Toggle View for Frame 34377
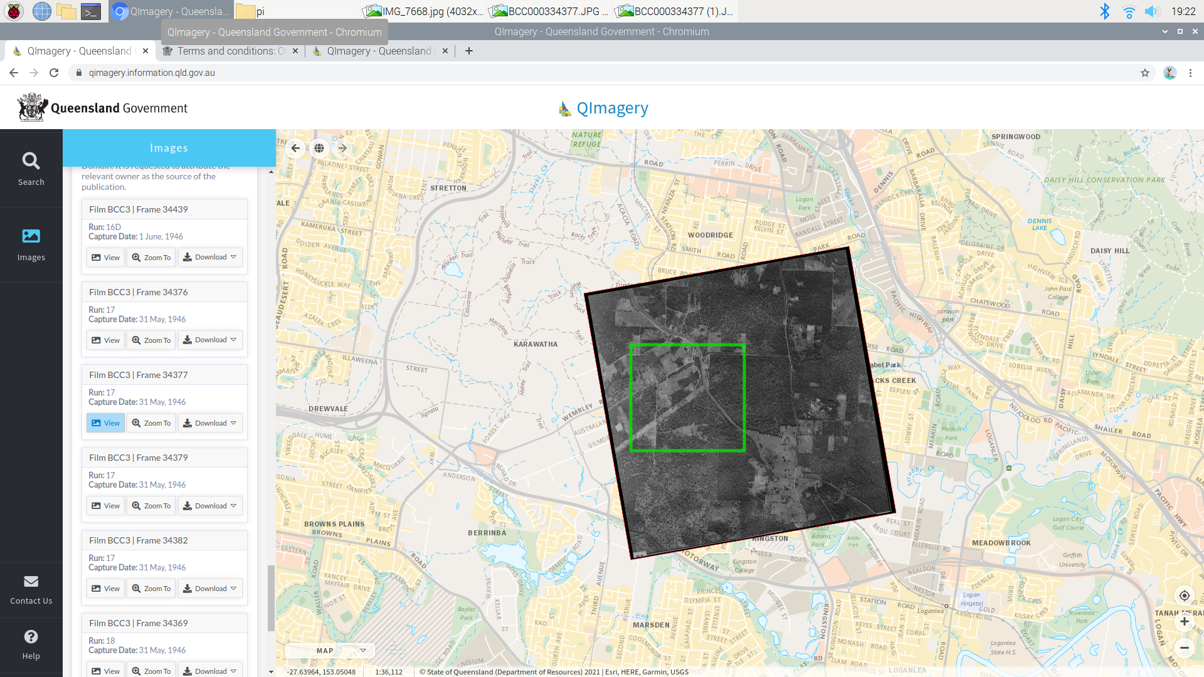Screen dimensions: 1204x677 (x=105, y=423)
